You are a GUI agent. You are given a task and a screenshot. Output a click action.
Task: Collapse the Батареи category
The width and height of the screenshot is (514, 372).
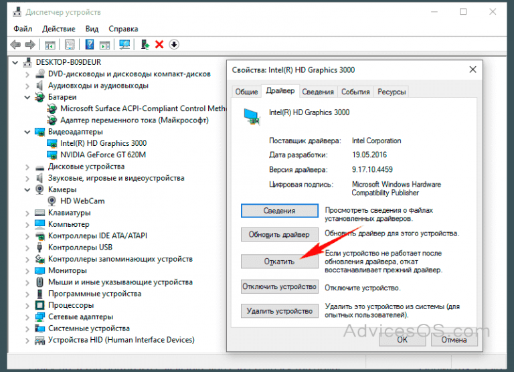click(27, 97)
